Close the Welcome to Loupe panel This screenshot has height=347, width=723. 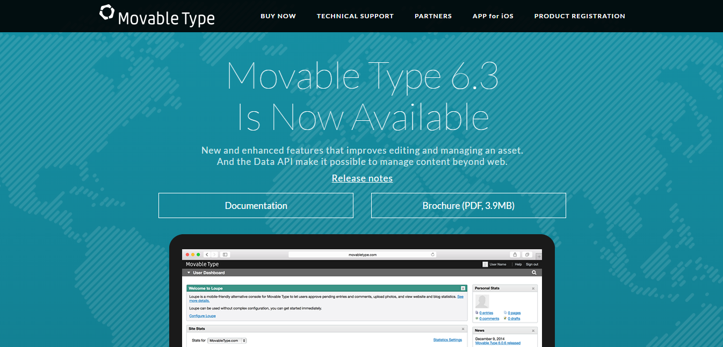[462, 288]
